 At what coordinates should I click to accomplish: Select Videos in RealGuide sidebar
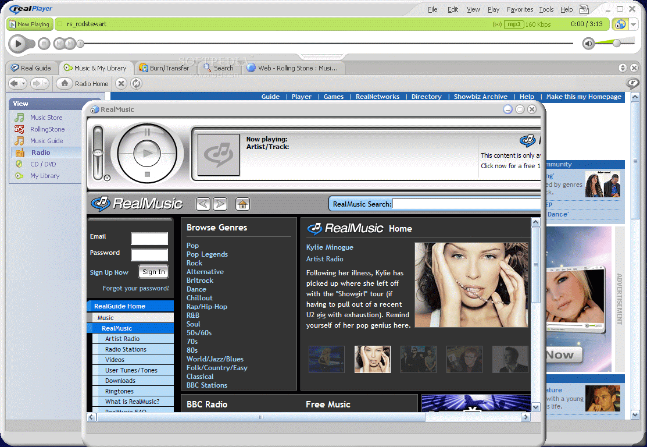point(133,360)
